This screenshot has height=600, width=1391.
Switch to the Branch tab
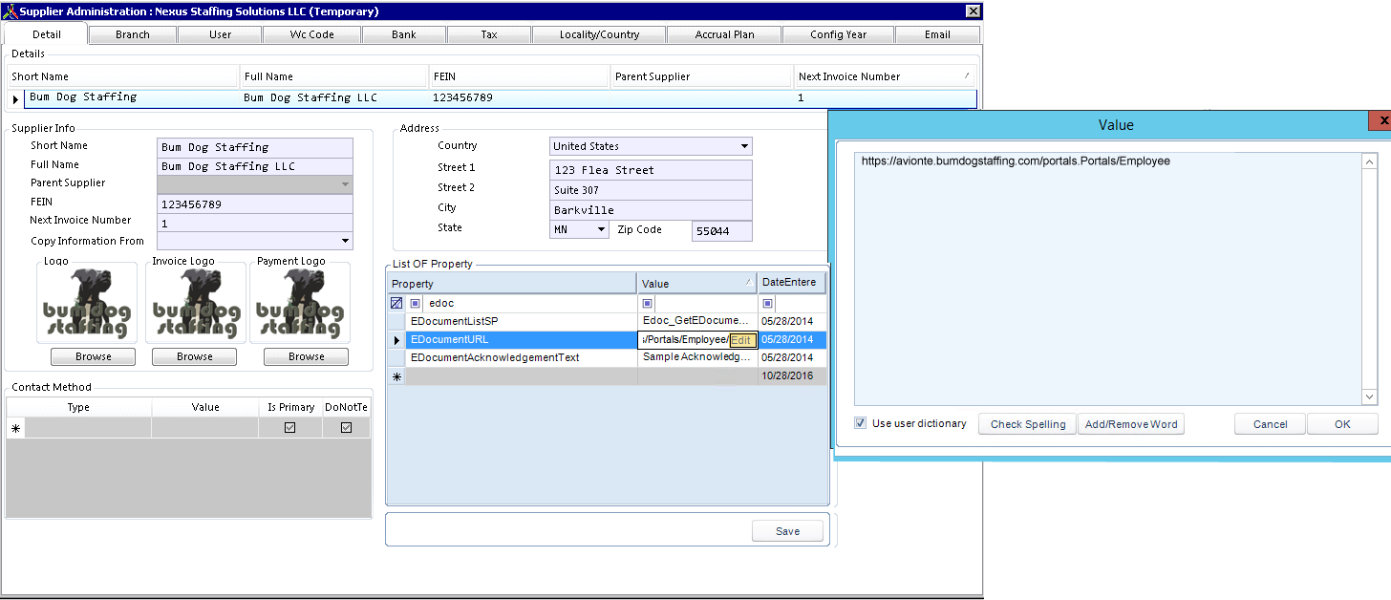pyautogui.click(x=133, y=34)
